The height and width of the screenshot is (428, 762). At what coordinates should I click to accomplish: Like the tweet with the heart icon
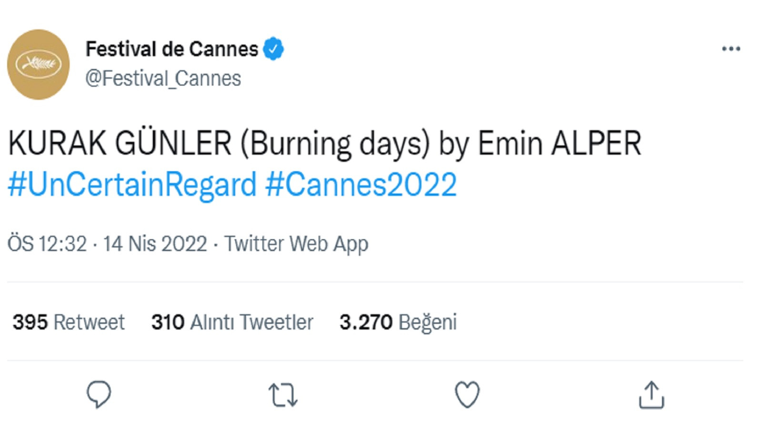(x=467, y=394)
